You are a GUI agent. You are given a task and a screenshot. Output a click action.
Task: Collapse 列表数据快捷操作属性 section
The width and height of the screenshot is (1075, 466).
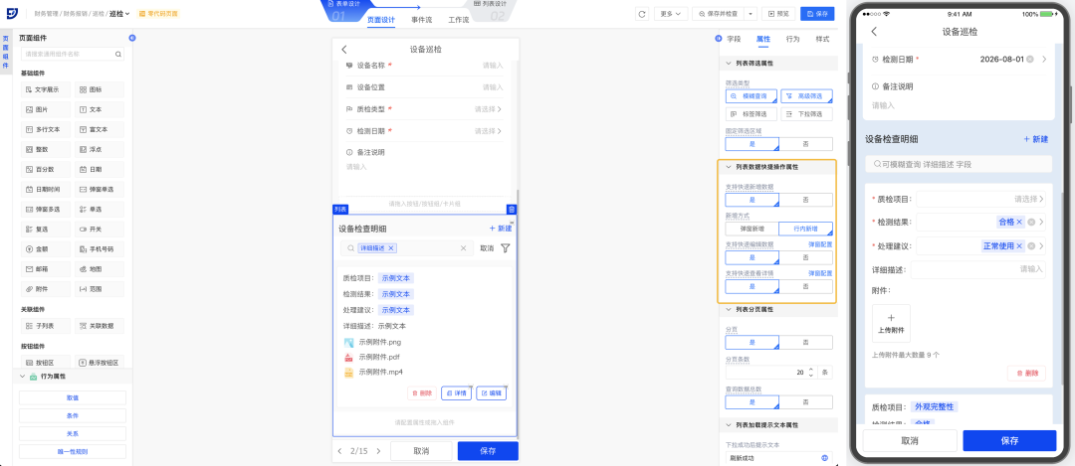point(728,166)
